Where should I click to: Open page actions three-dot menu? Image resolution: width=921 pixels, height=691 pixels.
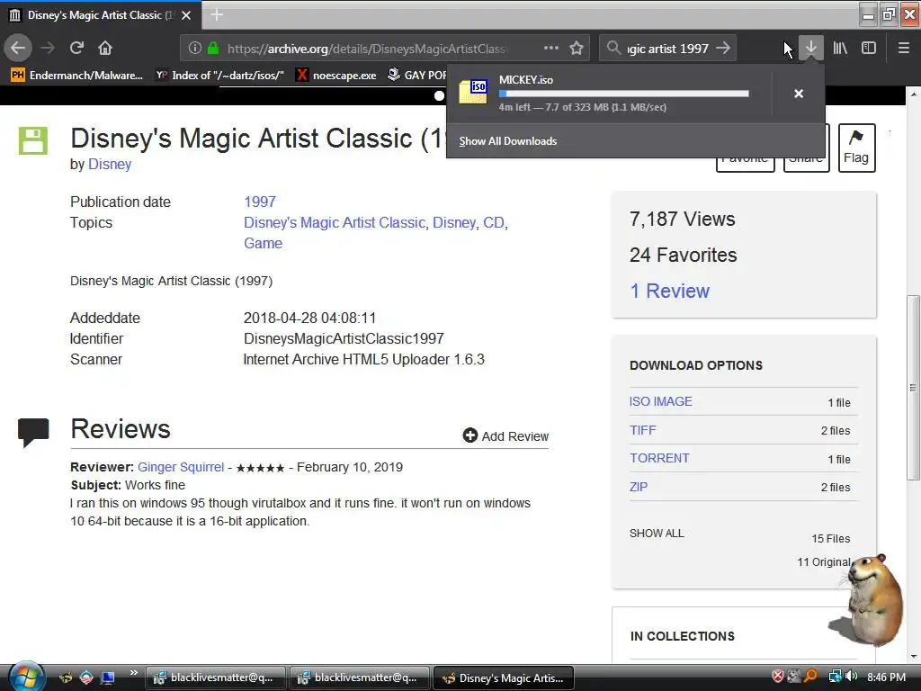pyautogui.click(x=551, y=49)
